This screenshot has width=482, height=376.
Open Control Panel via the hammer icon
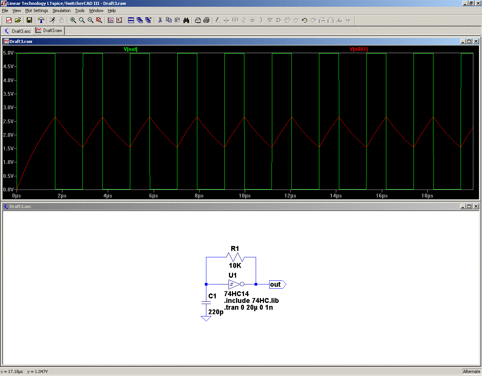(41, 20)
